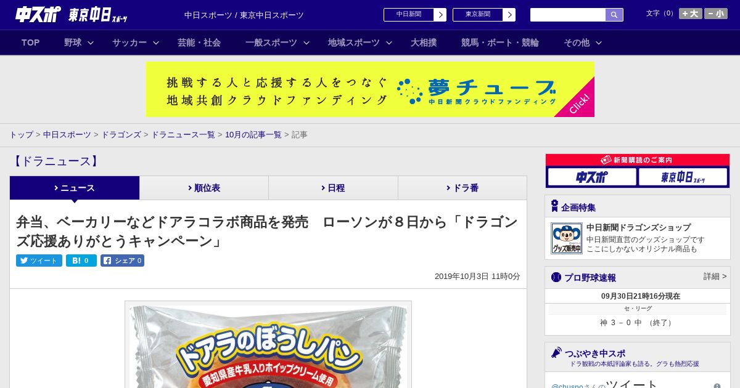Go to トップ breadcrumb link
This screenshot has width=740, height=388.
pos(21,135)
